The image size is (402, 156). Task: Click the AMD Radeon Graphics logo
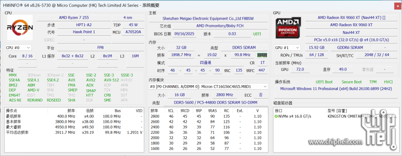tap(289, 27)
